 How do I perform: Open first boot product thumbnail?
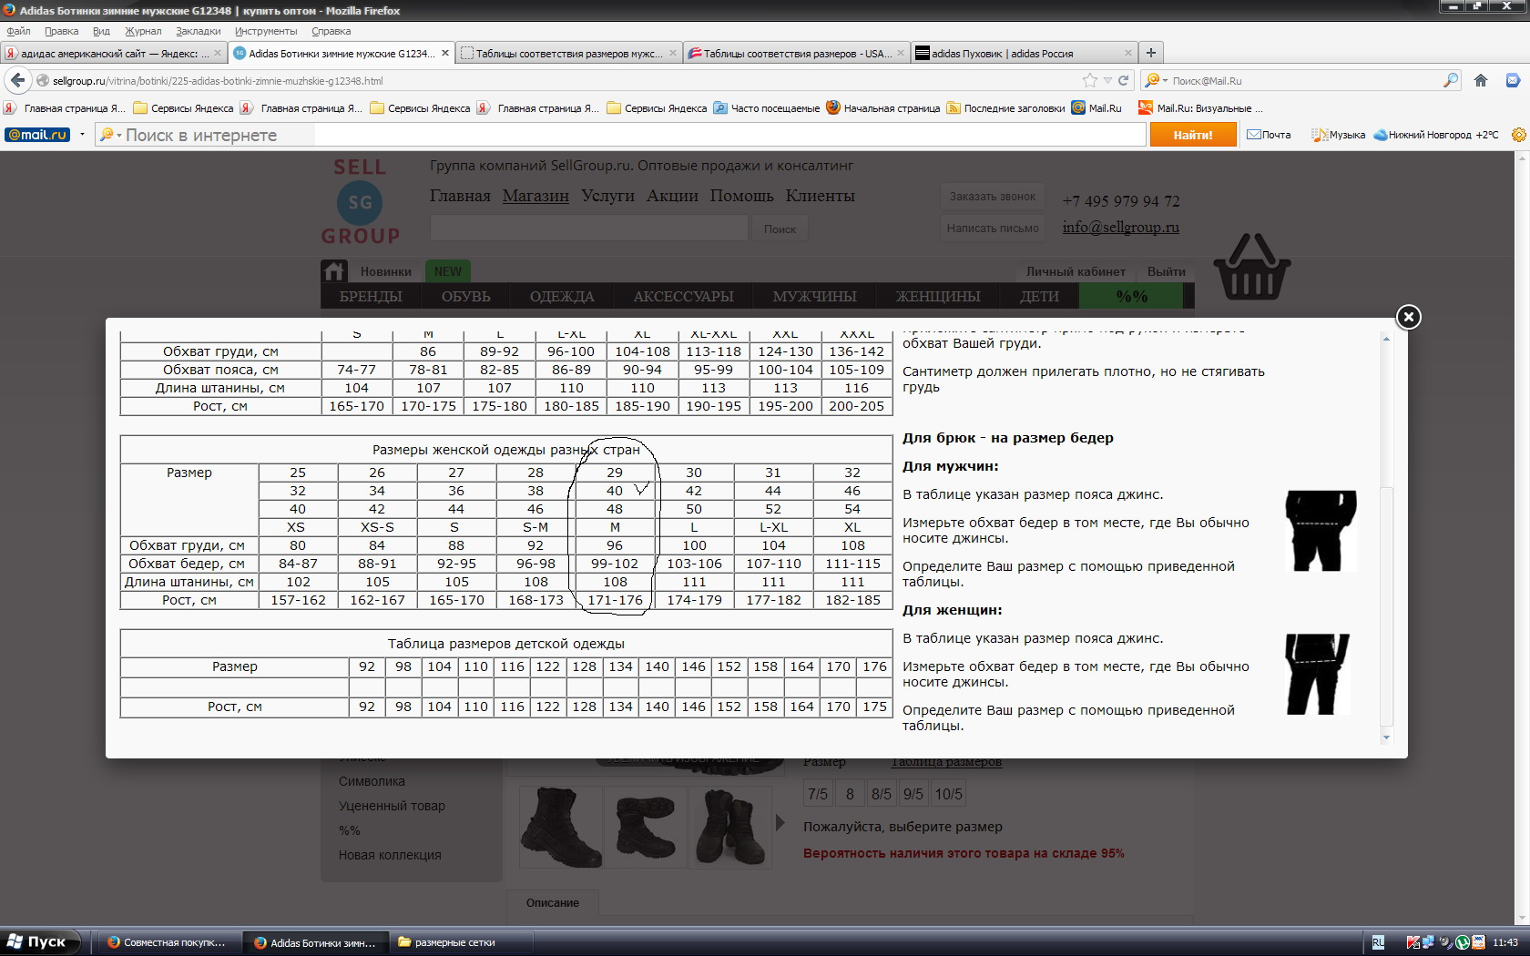pos(561,827)
